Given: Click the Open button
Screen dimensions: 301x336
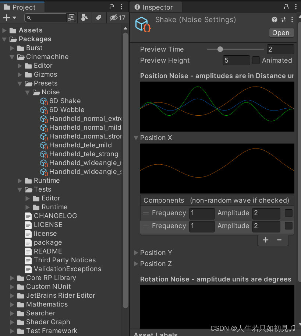Looking at the screenshot, I should (281, 33).
